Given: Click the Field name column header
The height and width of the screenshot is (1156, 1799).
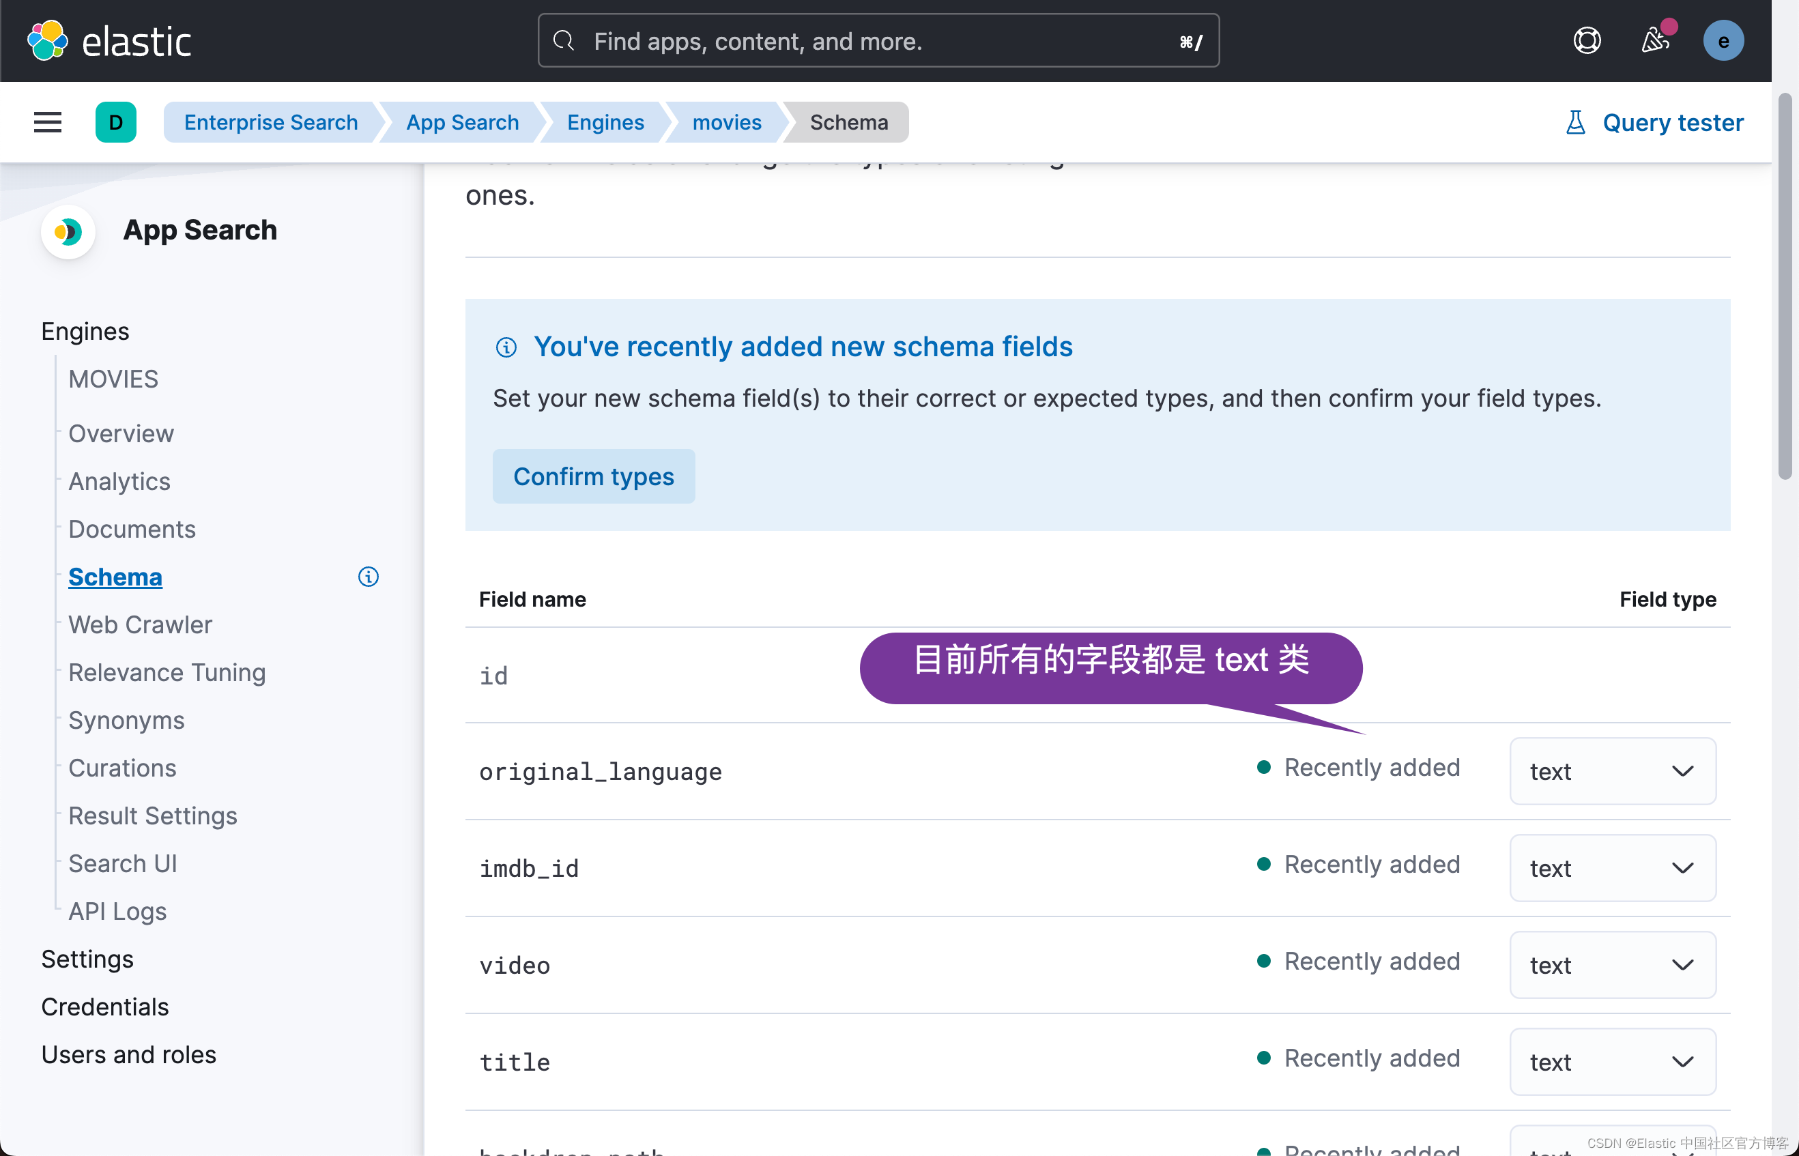Looking at the screenshot, I should click(533, 599).
